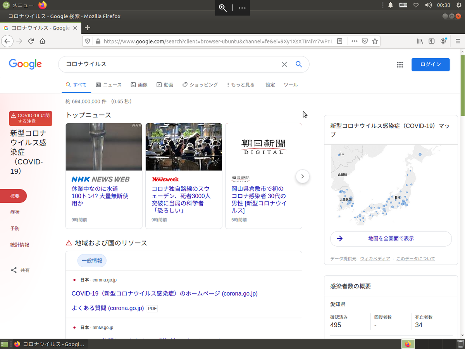Click the speaker icon to adjust sound
Image resolution: width=465 pixels, height=349 pixels.
pos(428,5)
